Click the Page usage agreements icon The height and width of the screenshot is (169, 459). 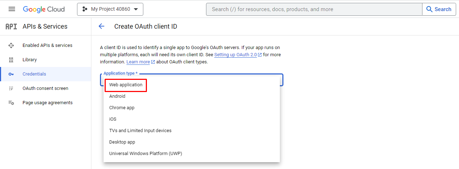[11, 103]
